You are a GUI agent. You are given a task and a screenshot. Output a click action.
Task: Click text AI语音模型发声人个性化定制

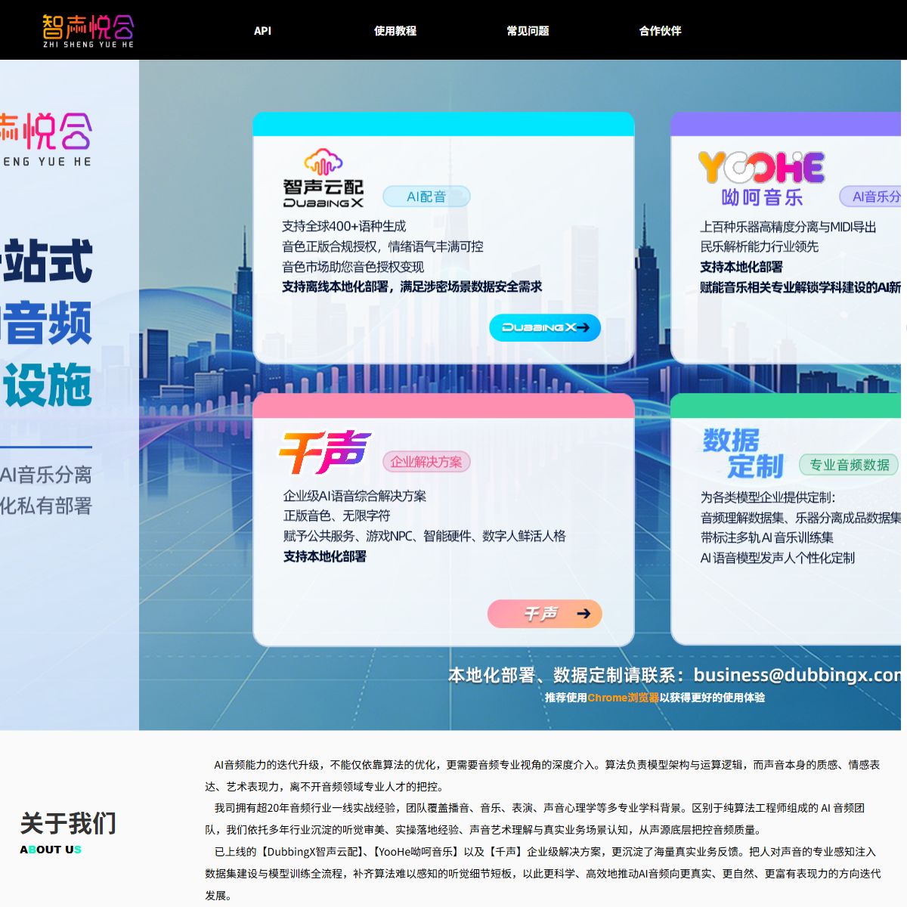[x=777, y=558]
